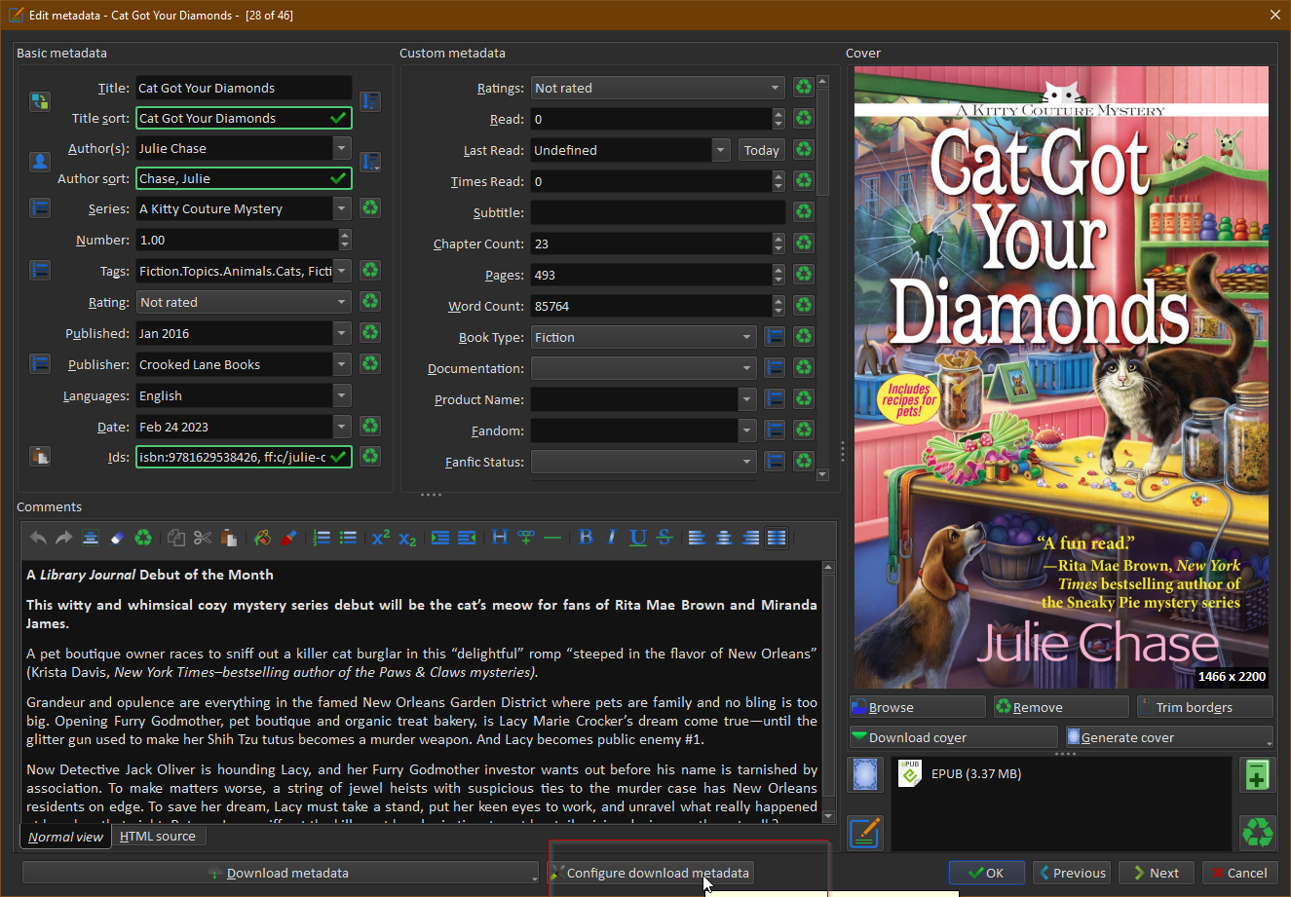1291x897 pixels.
Task: Toggle bold in comments toolbar
Action: click(586, 538)
